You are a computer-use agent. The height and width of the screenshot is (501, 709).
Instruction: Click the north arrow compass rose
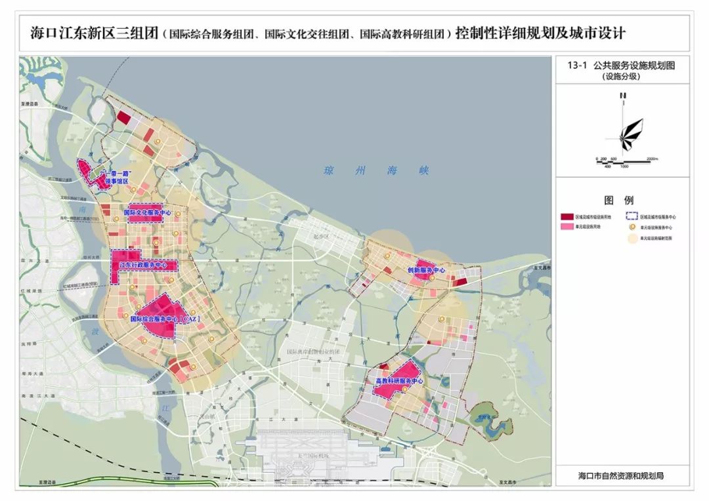pyautogui.click(x=628, y=129)
